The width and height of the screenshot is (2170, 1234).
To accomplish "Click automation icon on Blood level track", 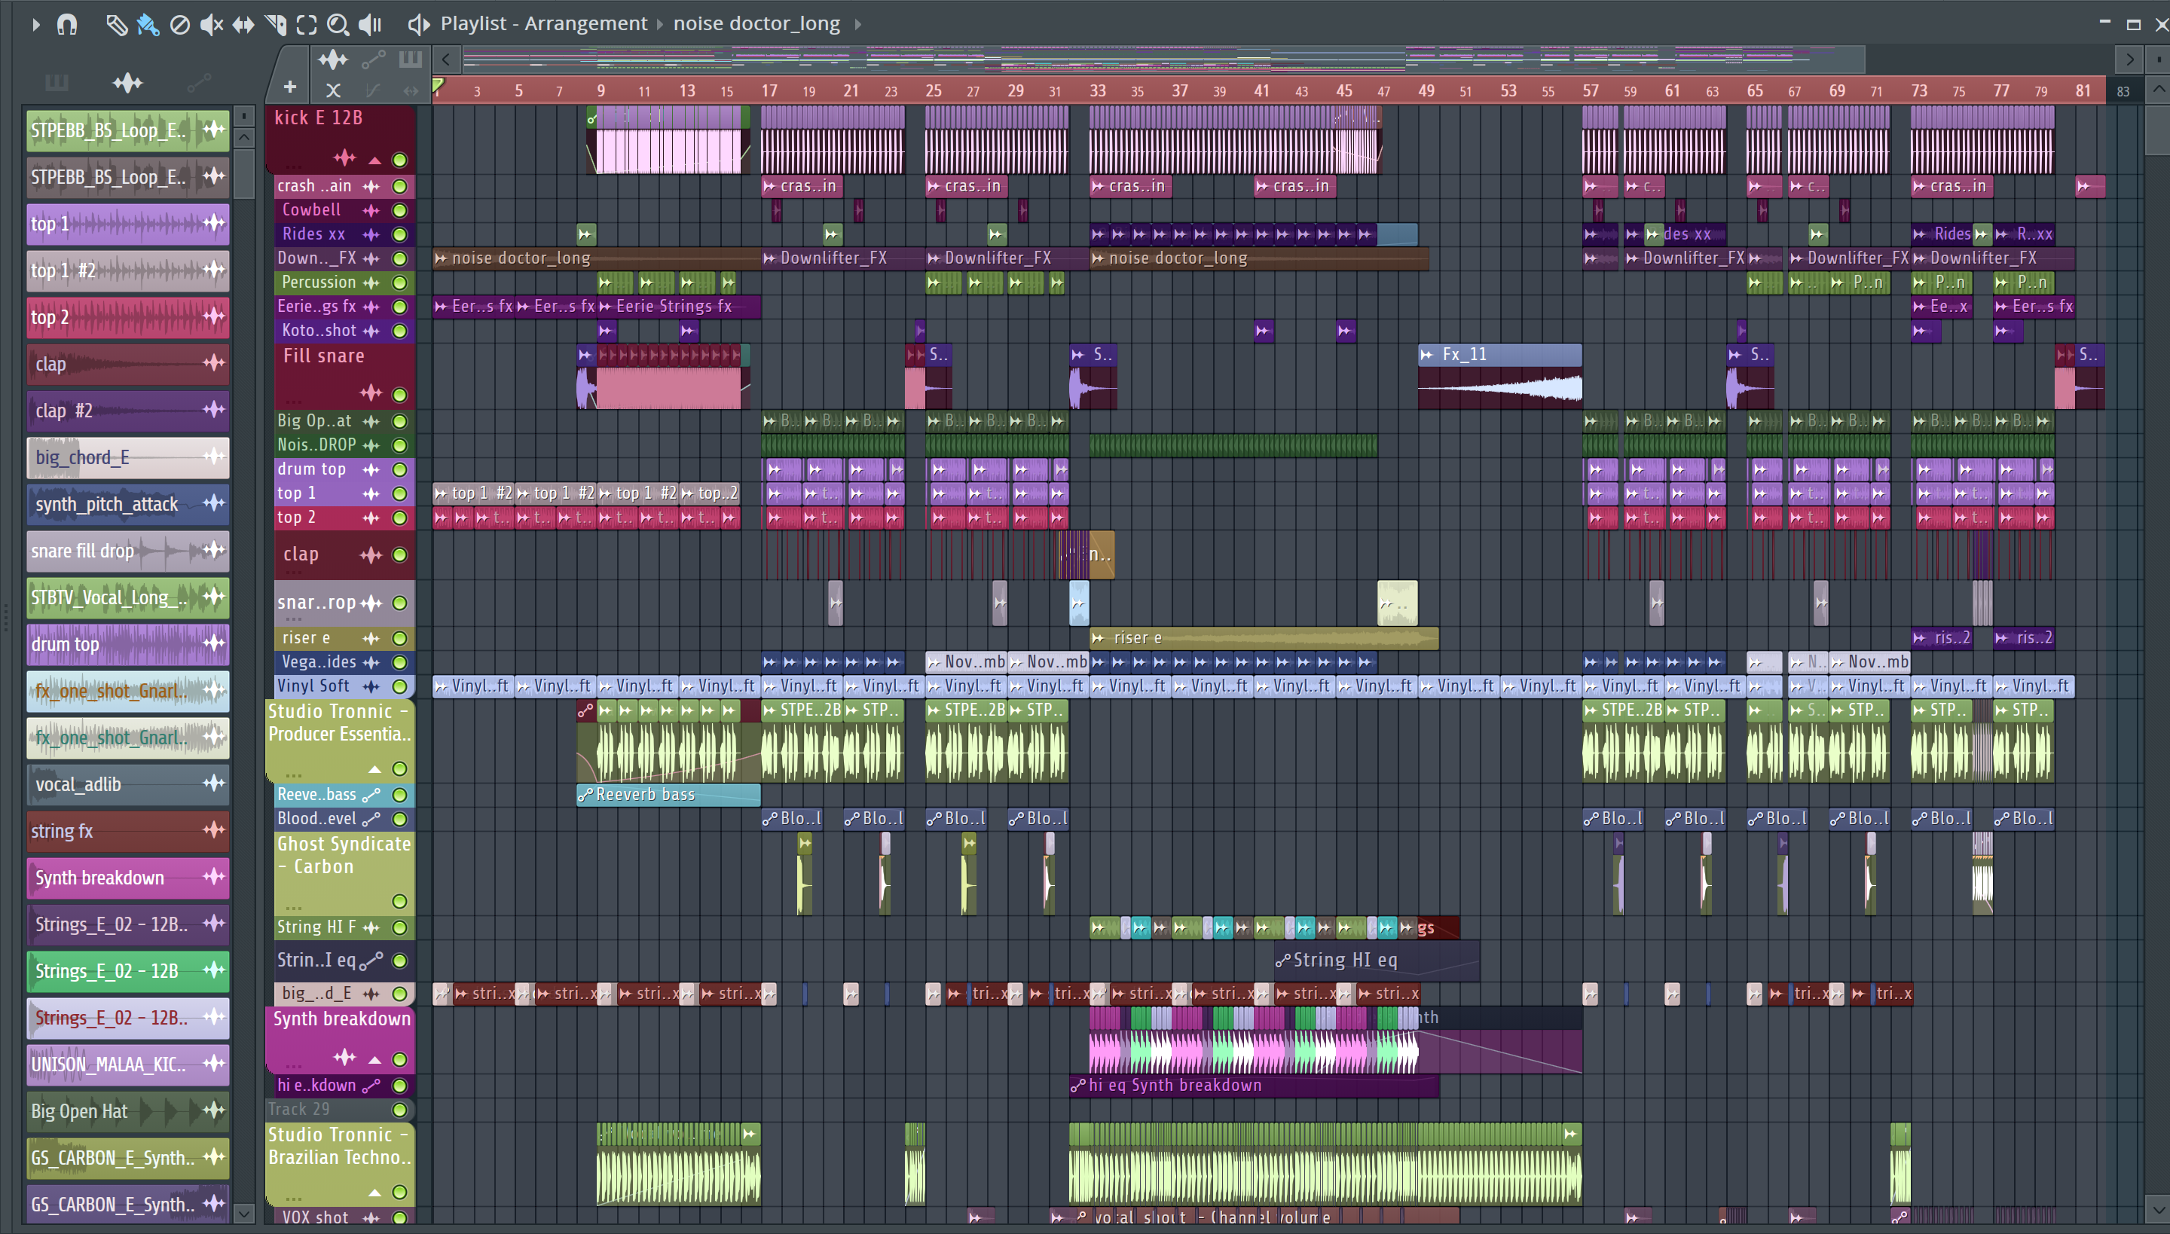I will tap(371, 819).
